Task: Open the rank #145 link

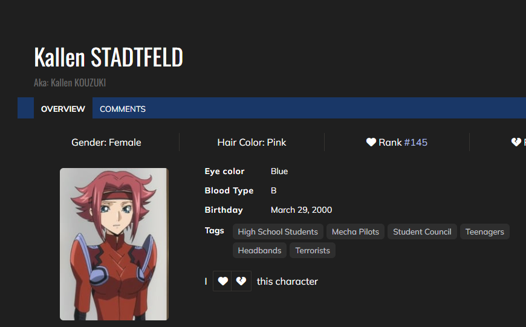Action: tap(415, 143)
